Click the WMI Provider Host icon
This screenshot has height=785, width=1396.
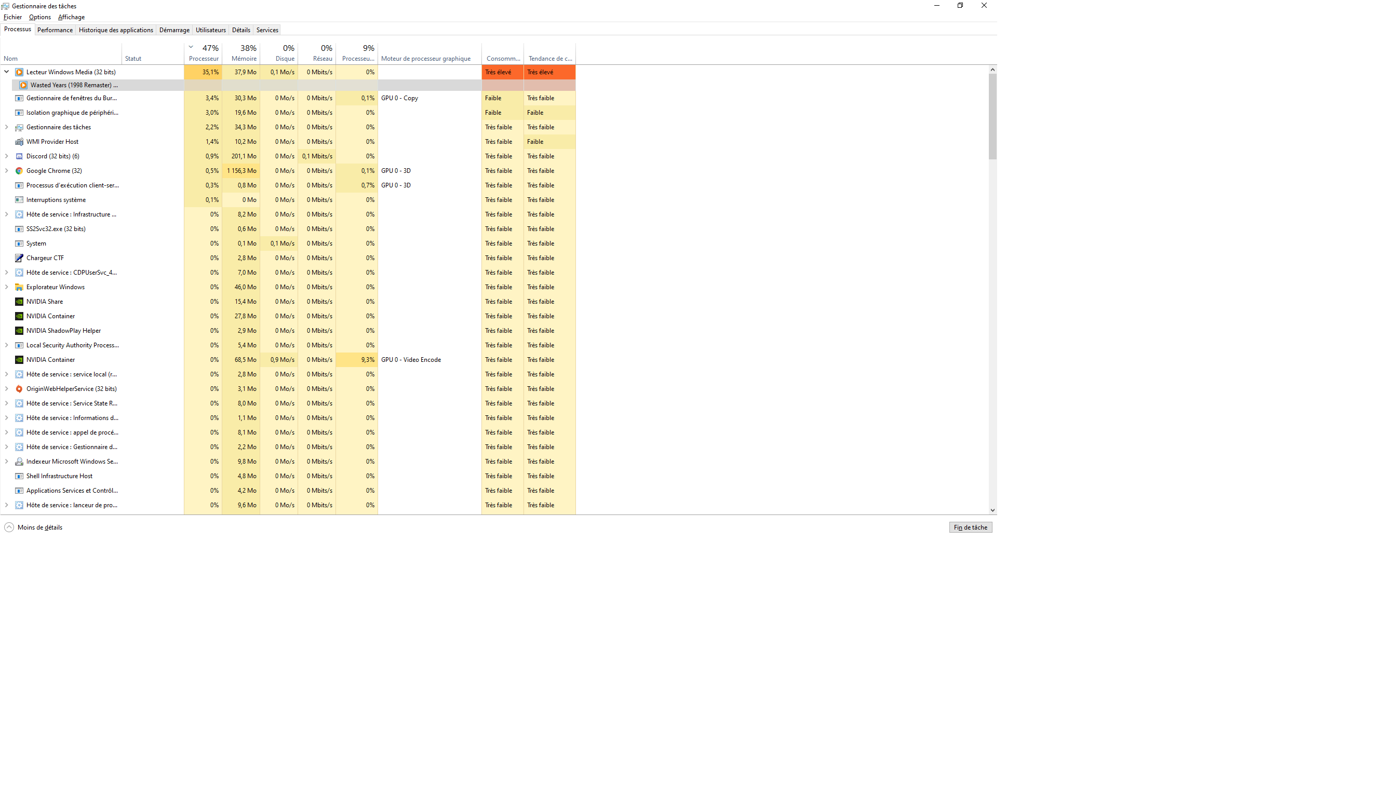point(19,142)
